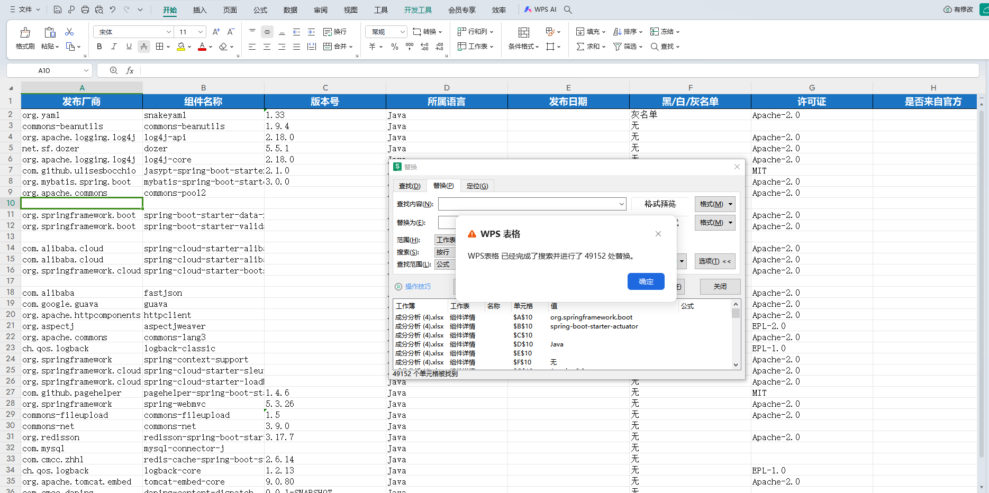This screenshot has width=989, height=493.
Task: Click the magnifier search icon beside WPS AI
Action: pyautogui.click(x=568, y=10)
